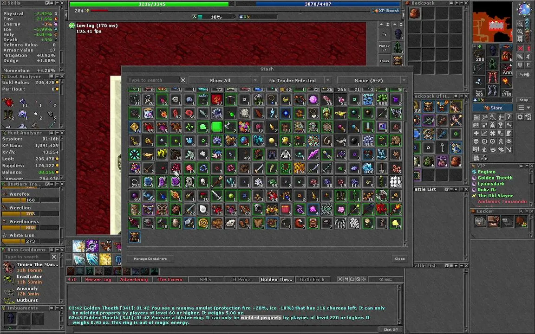Viewport: 535px width, 334px height.
Task: Click the Werefox bestiary progress bar
Action: pyautogui.click(x=30, y=200)
